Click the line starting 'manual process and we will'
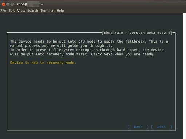Image resolution: width=186 pixels, height=139 pixels. pyautogui.click(x=61, y=45)
